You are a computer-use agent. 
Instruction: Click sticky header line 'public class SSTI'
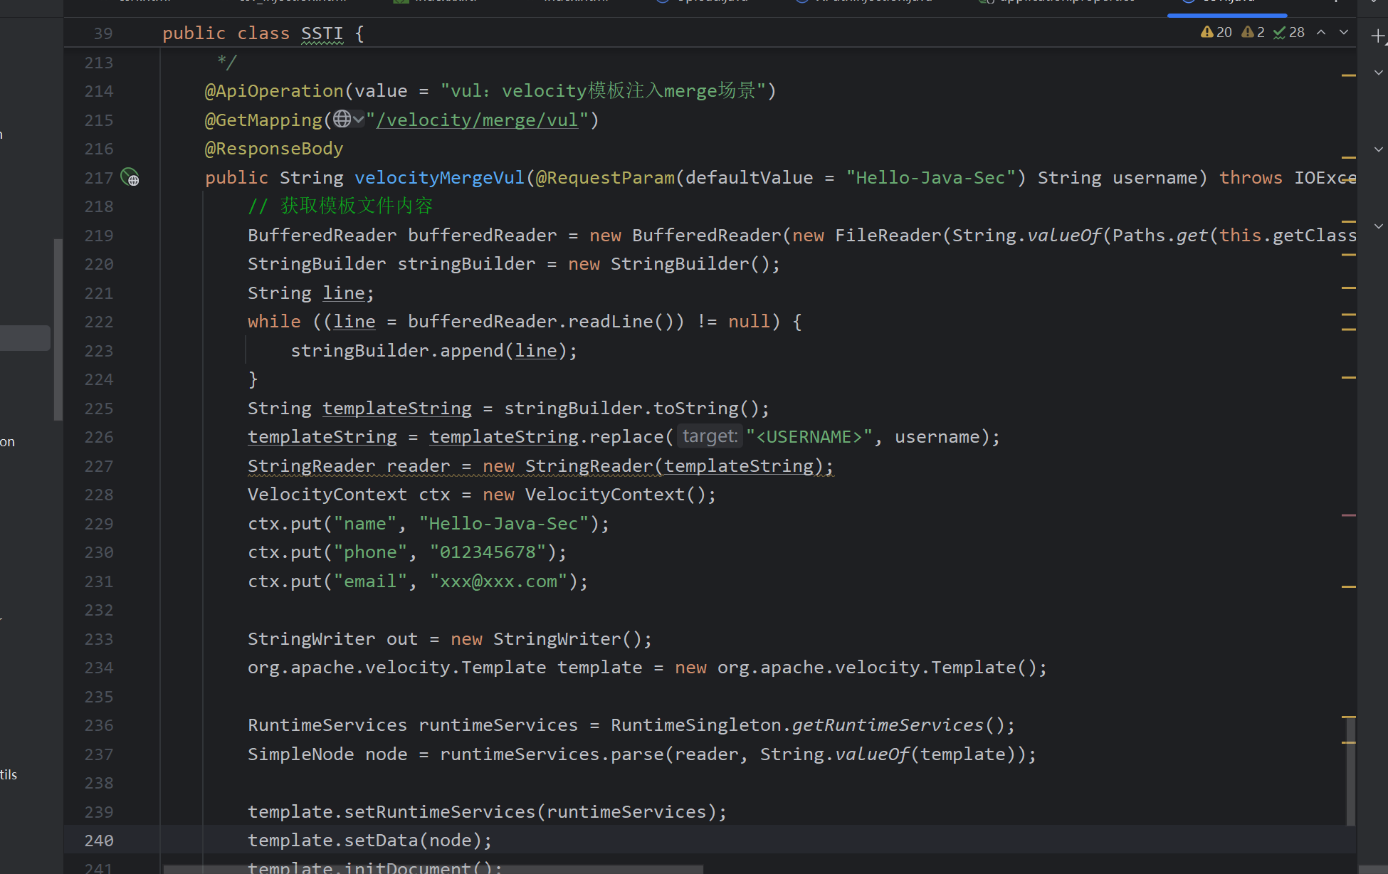coord(263,33)
